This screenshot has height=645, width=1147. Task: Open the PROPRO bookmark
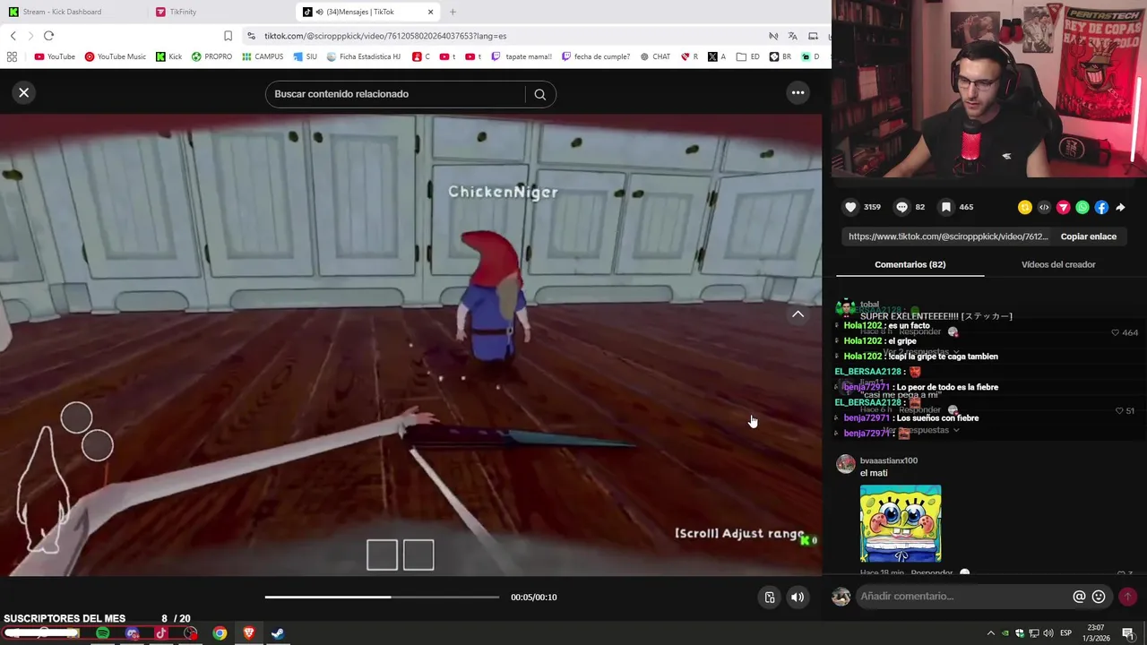211,56
